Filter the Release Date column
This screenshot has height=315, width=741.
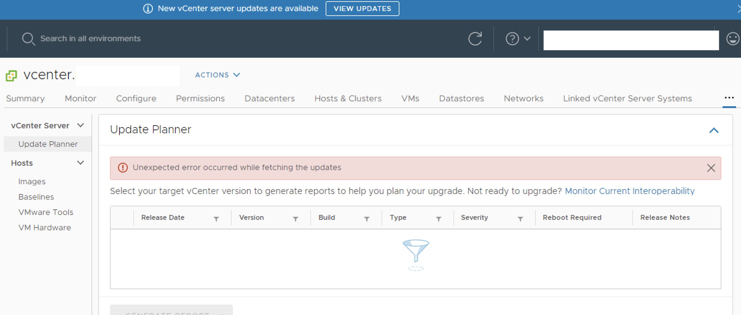[216, 219]
